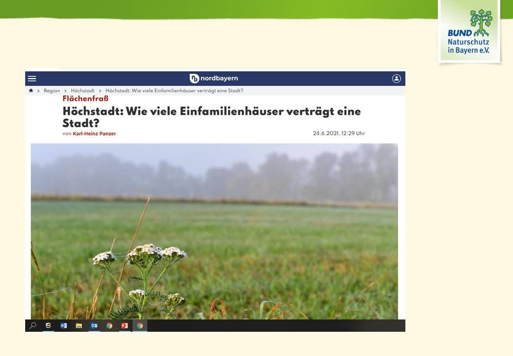Click the nordbayern logo in header
Screen dimensions: 513x356
coord(214,79)
